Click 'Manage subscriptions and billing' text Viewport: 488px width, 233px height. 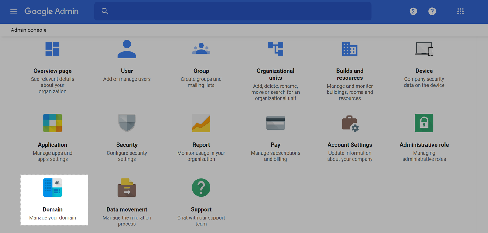click(275, 156)
